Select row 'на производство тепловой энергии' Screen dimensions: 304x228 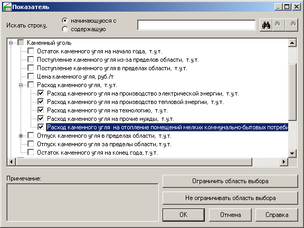pyautogui.click(x=135, y=102)
